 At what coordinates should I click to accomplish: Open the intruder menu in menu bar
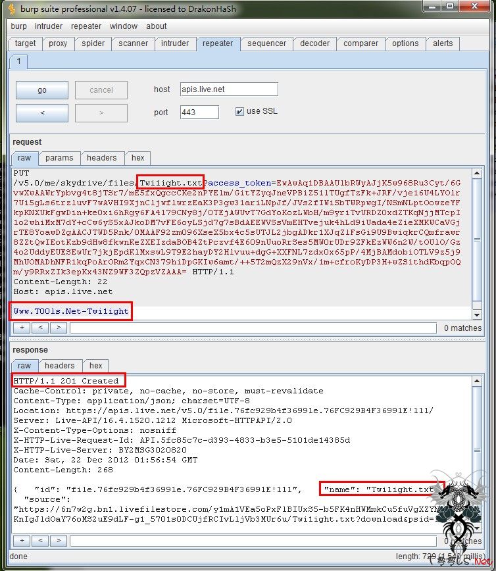(x=49, y=26)
